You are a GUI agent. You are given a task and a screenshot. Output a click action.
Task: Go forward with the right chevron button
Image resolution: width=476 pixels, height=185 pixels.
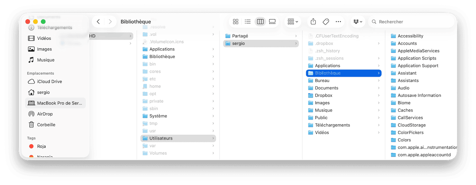tap(110, 22)
